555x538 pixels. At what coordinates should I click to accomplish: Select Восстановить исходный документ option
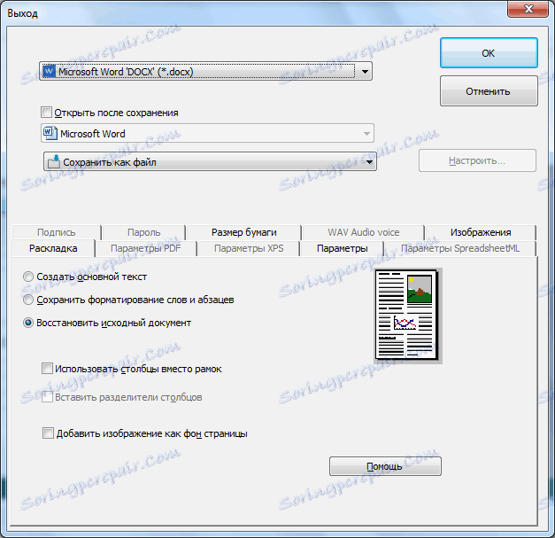[x=28, y=323]
